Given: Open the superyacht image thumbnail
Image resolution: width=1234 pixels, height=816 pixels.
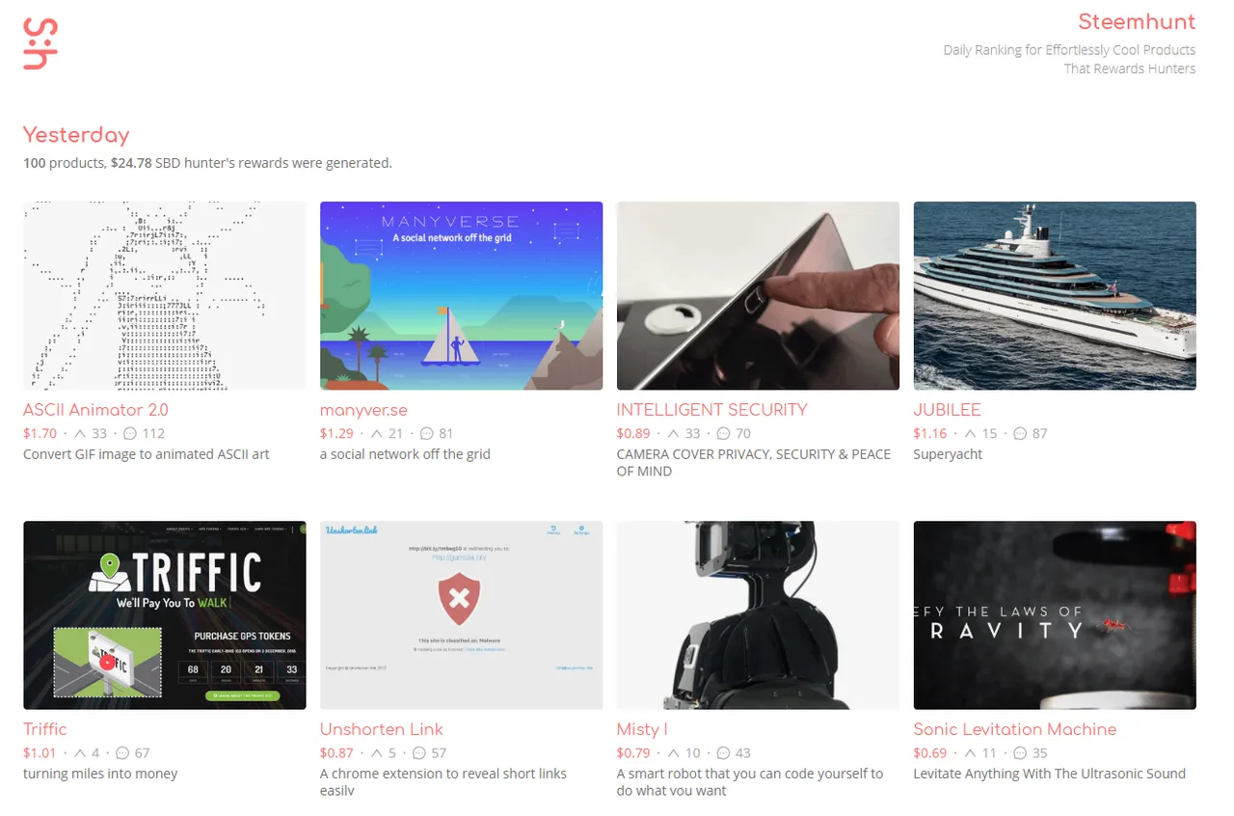Looking at the screenshot, I should click(1055, 295).
